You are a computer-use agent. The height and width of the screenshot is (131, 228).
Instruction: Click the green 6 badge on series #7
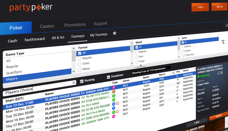coord(114,112)
